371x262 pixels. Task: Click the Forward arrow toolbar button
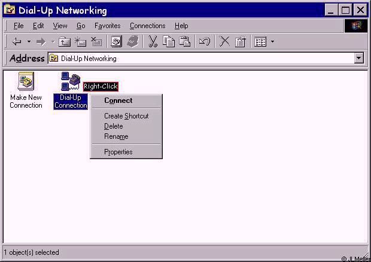tap(41, 42)
